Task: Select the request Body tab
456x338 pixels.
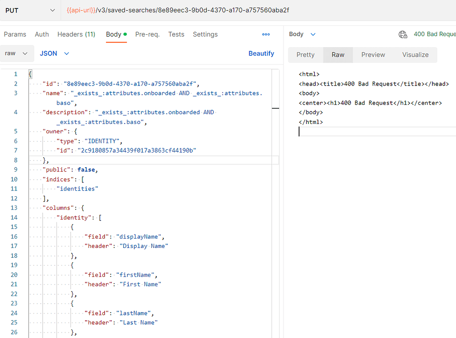Action: pos(114,34)
